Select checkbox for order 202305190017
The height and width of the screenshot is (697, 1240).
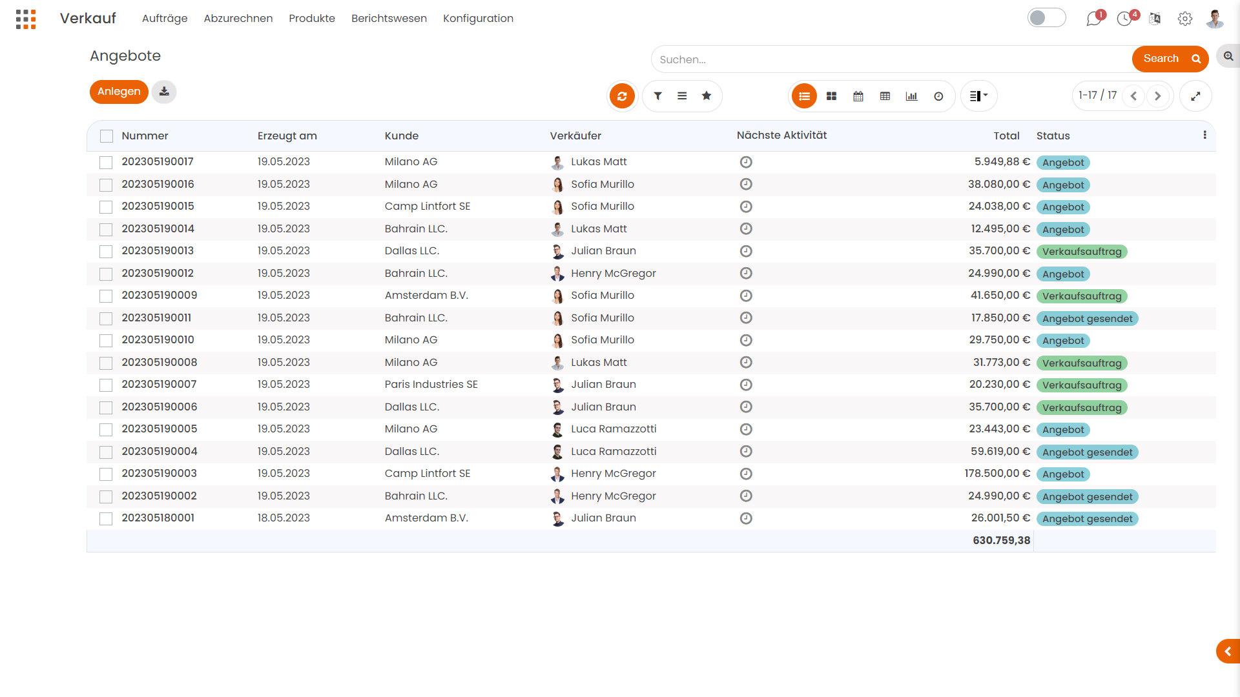click(106, 163)
